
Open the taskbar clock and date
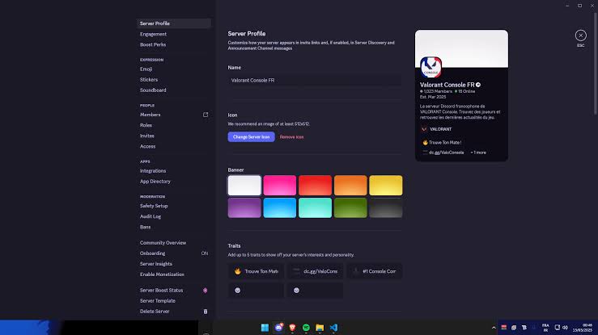click(583, 328)
